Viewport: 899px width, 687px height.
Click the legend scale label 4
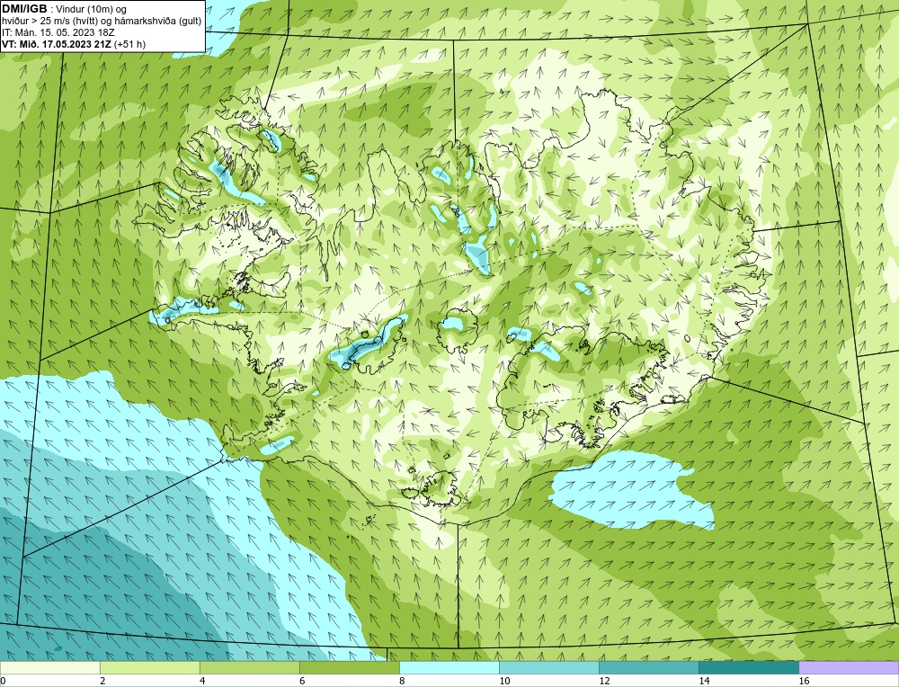pos(202,681)
